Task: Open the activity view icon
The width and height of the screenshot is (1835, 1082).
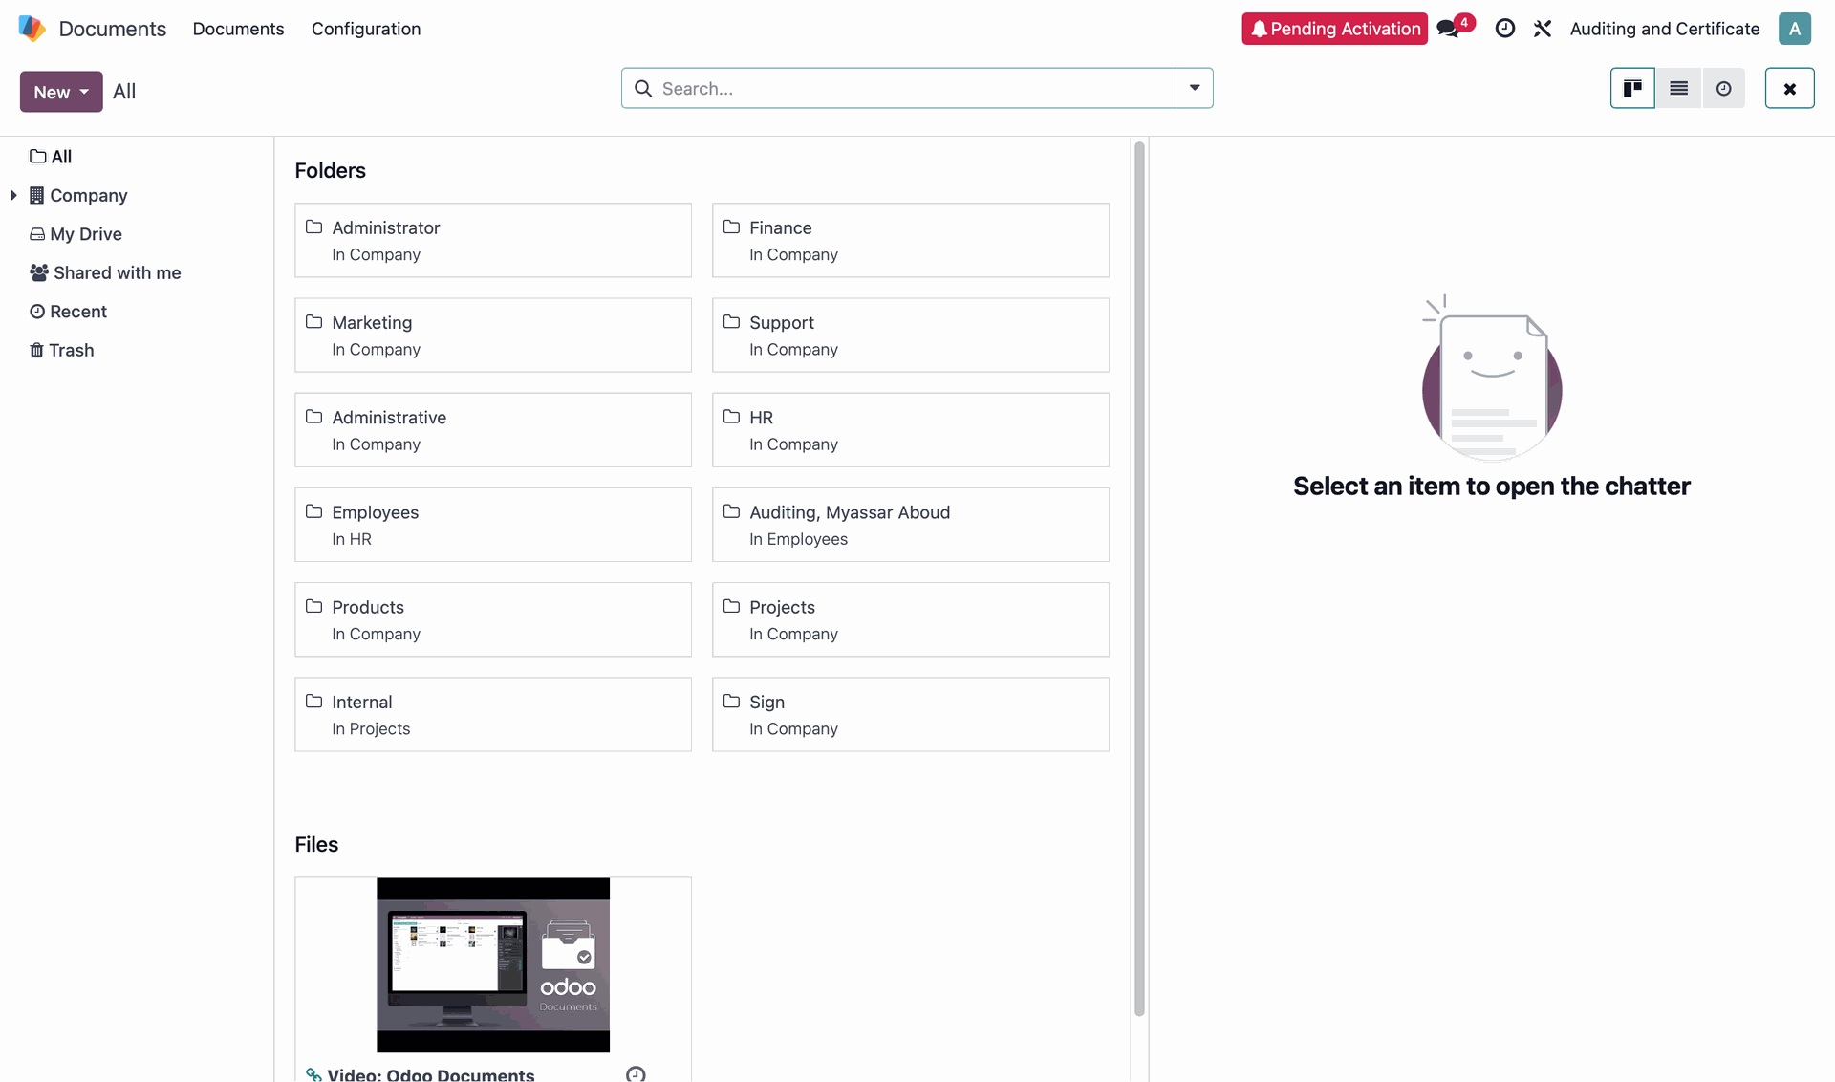Action: (x=1723, y=89)
